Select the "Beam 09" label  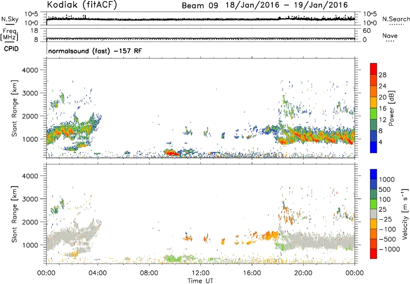click(200, 6)
